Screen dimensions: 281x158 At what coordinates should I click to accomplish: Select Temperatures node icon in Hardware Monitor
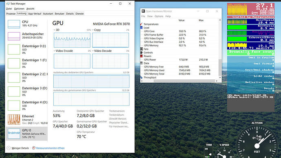(141, 24)
